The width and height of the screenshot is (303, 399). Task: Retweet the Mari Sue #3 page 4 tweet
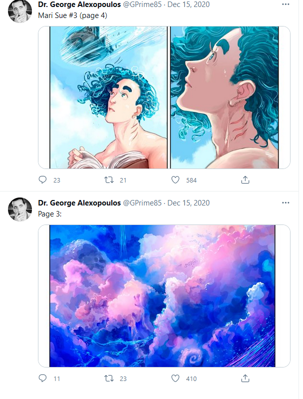109,180
